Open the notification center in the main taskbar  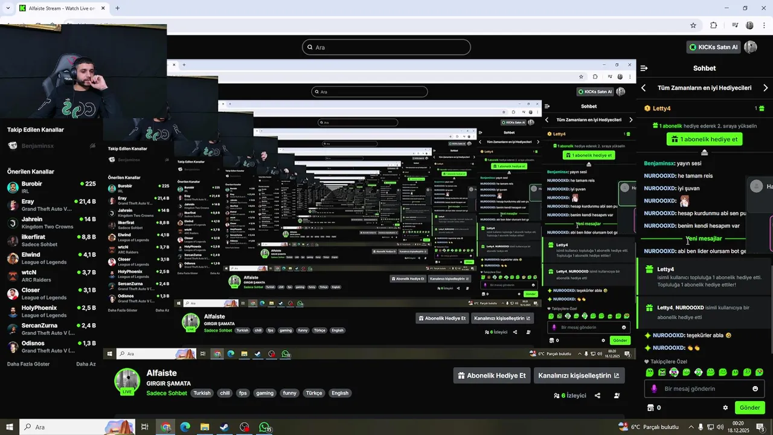coord(760,427)
